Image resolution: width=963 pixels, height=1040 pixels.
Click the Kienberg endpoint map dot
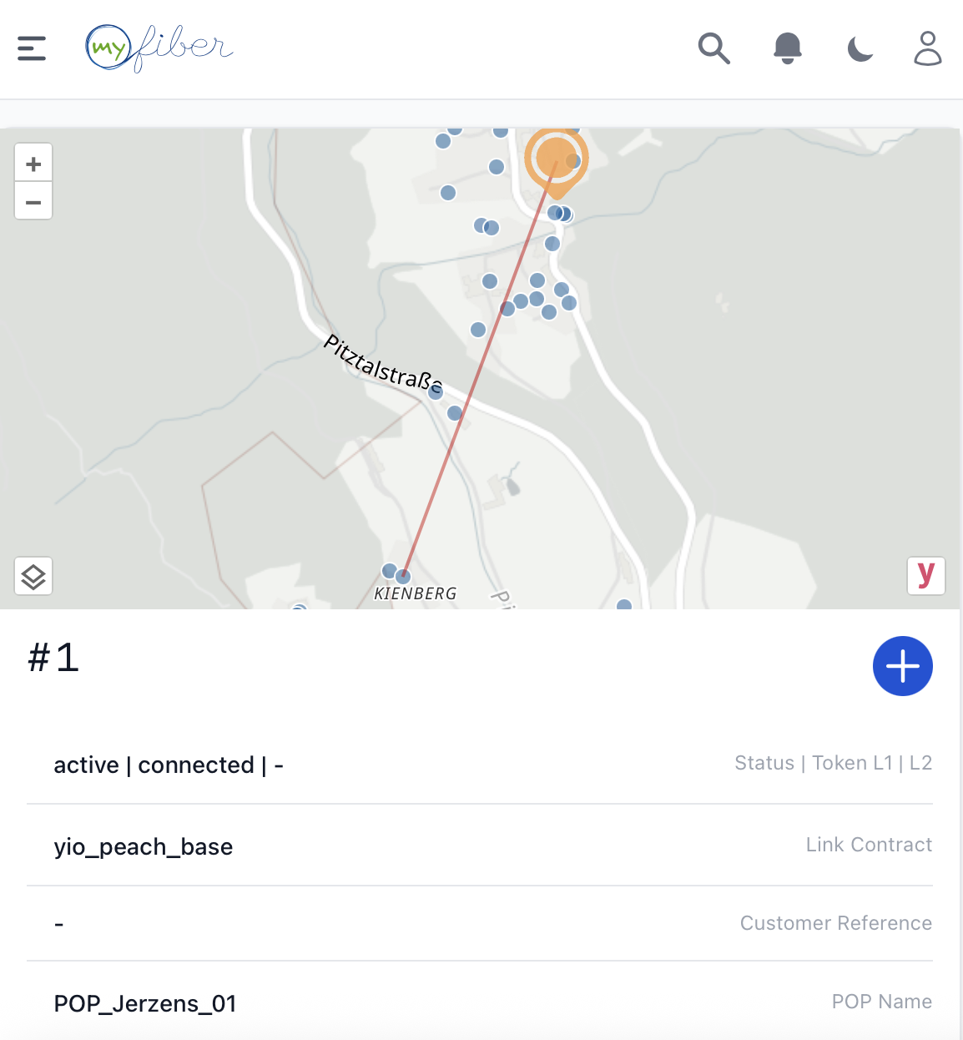coord(403,576)
